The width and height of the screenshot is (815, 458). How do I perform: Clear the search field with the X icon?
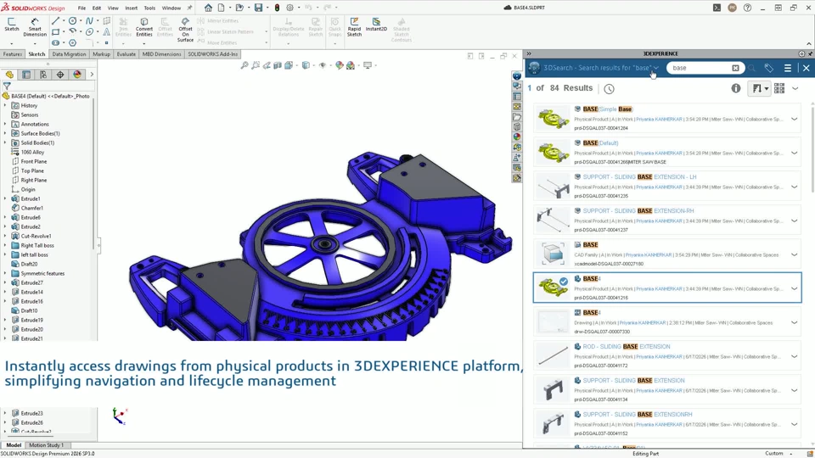[x=735, y=68]
